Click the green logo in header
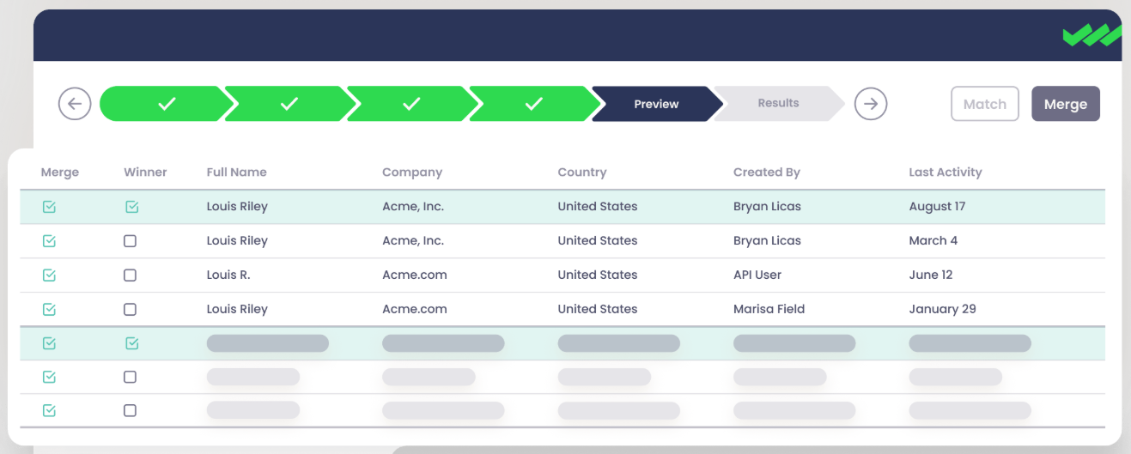Viewport: 1131px width, 454px height. point(1091,35)
